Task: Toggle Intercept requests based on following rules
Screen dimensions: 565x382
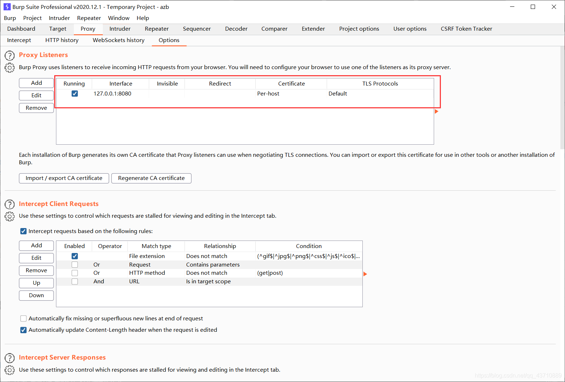Action: click(x=23, y=231)
